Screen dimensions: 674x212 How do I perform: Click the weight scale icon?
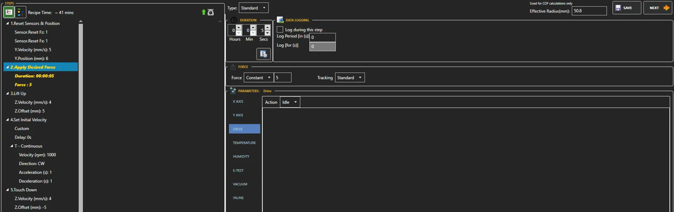point(211,12)
